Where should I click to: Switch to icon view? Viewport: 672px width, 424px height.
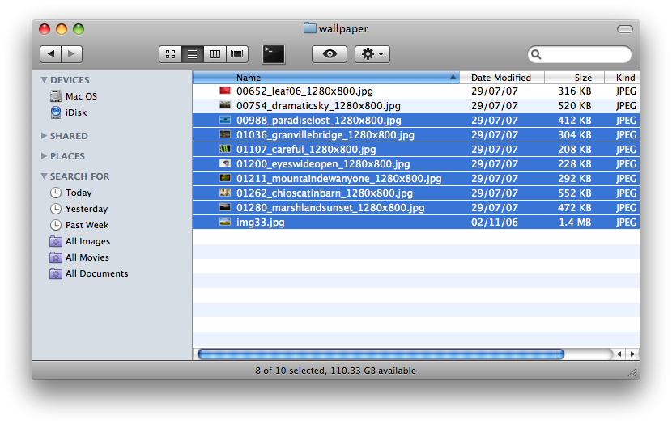click(170, 54)
